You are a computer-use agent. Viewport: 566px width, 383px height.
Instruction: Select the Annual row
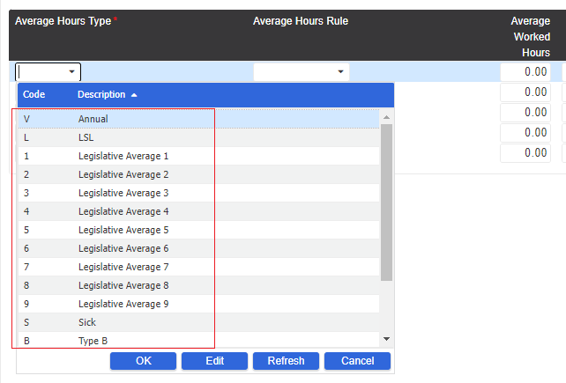tap(198, 119)
